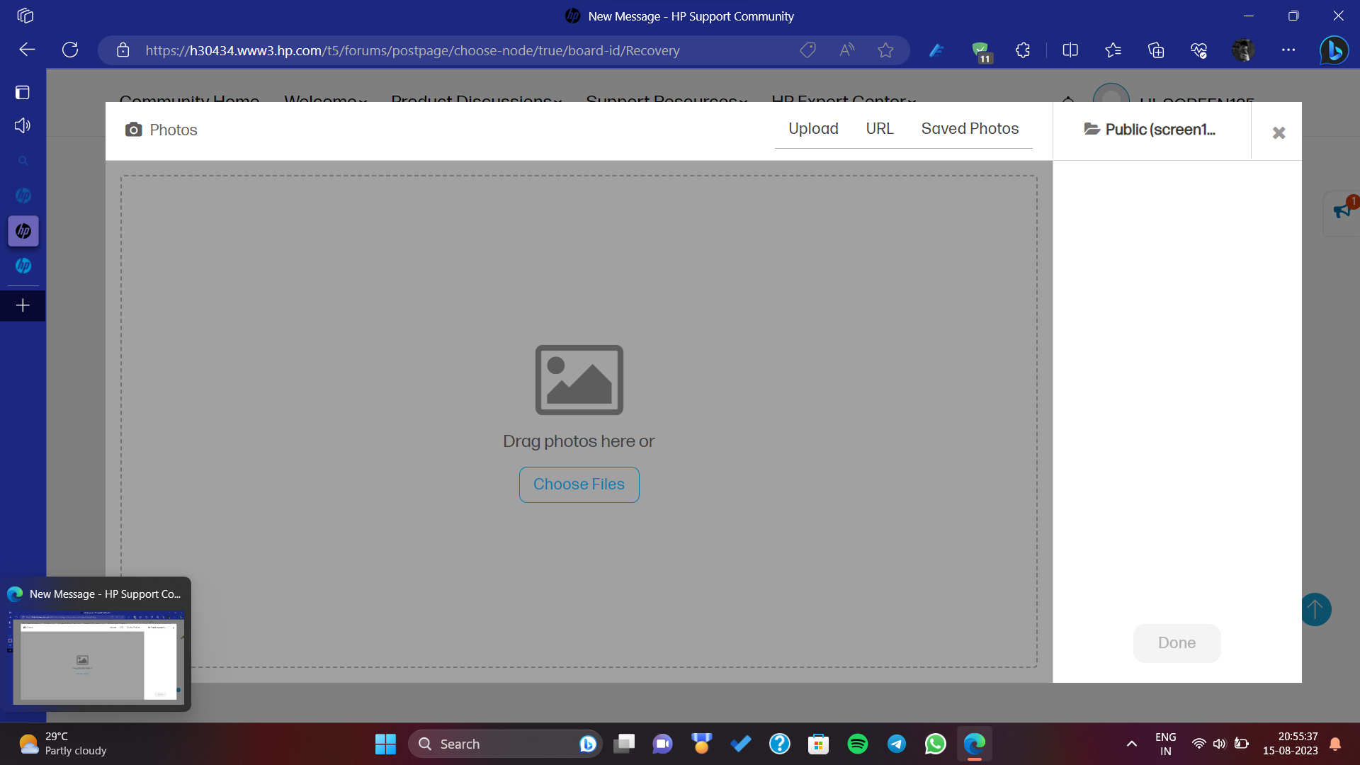Open Copilot from the browser toolbar
Viewport: 1360px width, 765px height.
[1334, 50]
